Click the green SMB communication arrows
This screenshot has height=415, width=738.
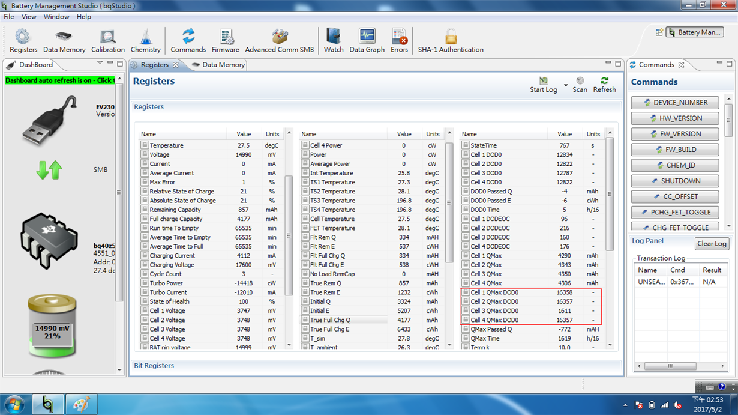pos(49,170)
